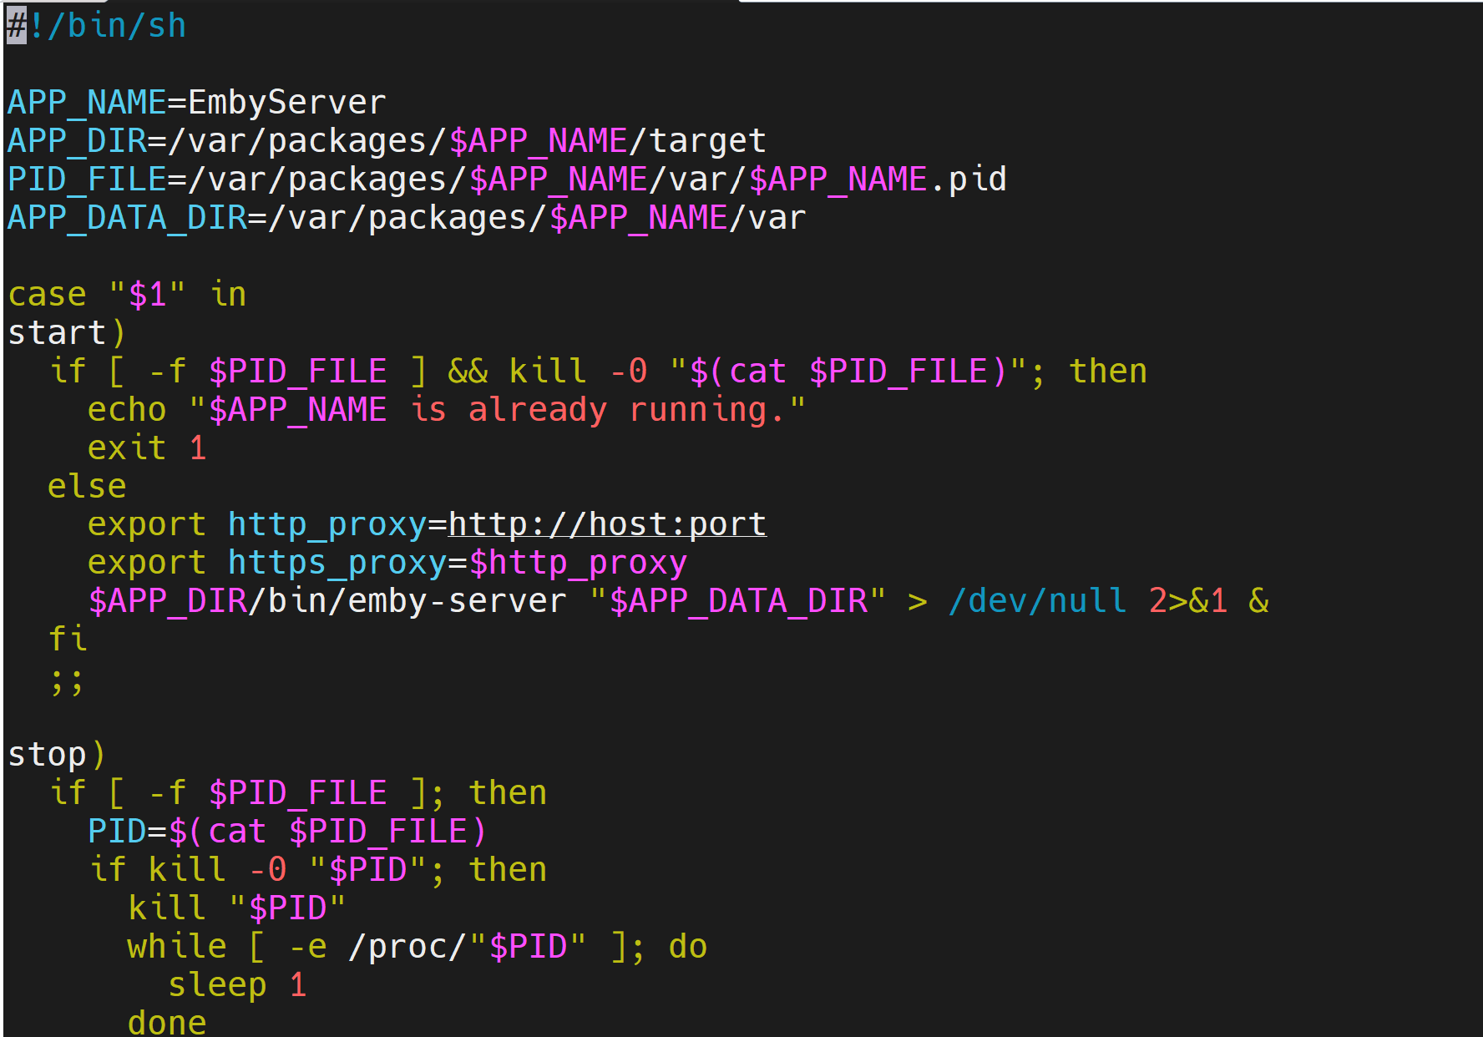Click the "do" keyword
The image size is (1483, 1037).
688,948
